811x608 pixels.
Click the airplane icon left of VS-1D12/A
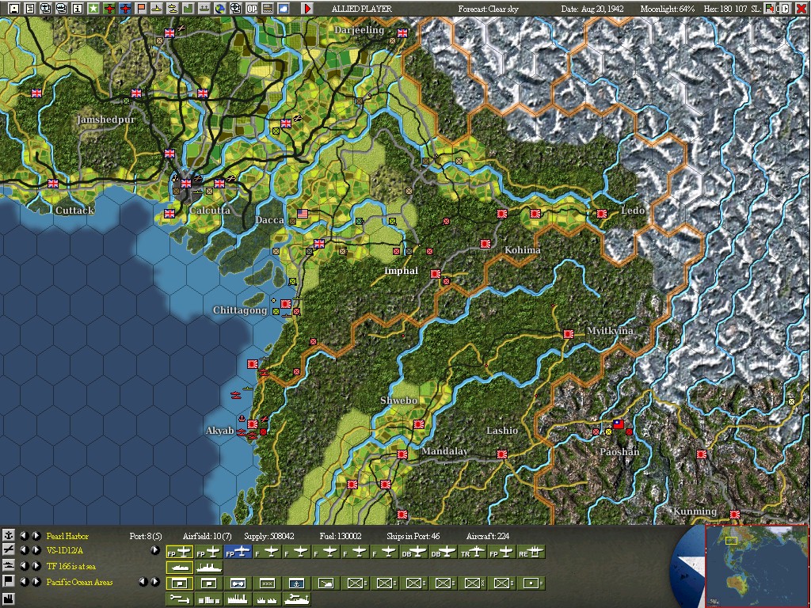[x=8, y=550]
